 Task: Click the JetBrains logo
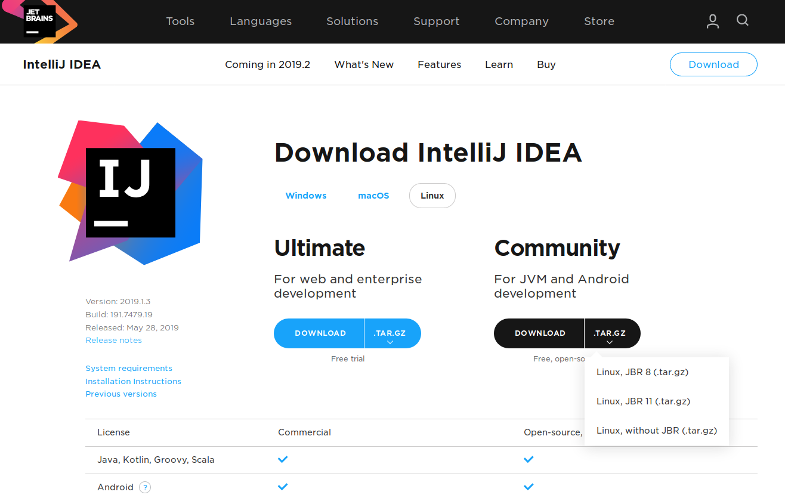pyautogui.click(x=41, y=21)
